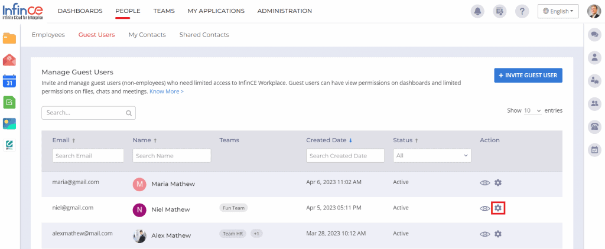Click settings gear for Maria Mathew

498,183
